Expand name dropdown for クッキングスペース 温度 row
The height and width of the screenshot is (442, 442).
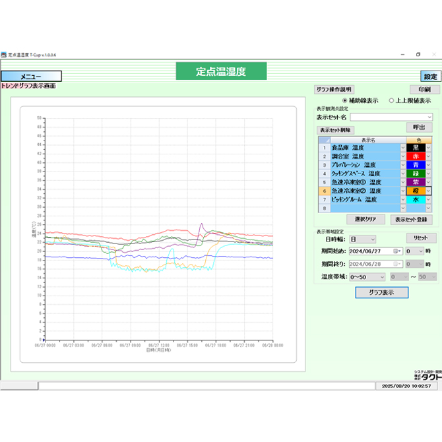coord(403,174)
